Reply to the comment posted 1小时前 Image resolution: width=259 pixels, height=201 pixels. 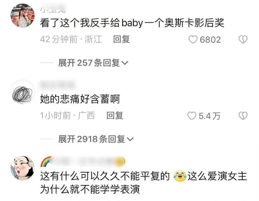[x=115, y=116]
